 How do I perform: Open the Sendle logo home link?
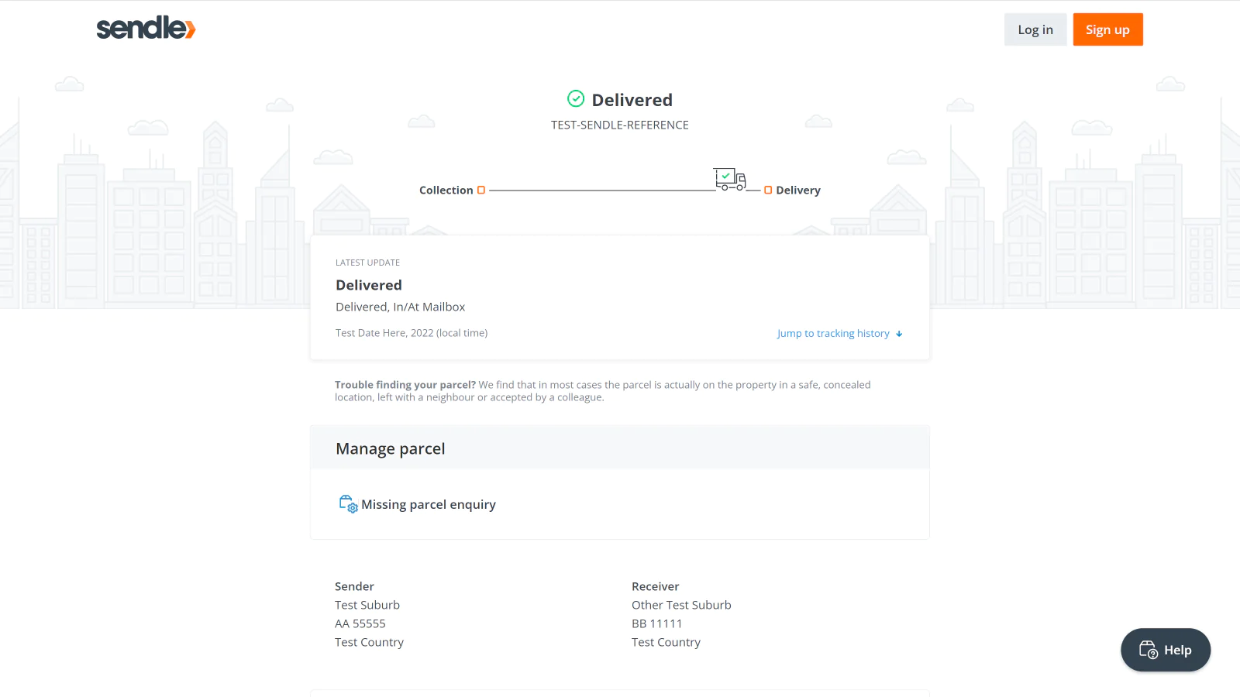146,28
